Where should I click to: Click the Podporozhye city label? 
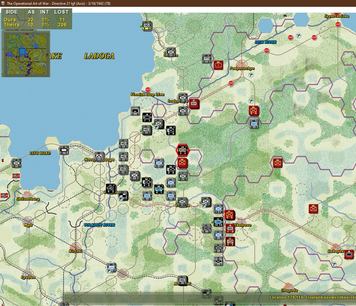(242, 68)
